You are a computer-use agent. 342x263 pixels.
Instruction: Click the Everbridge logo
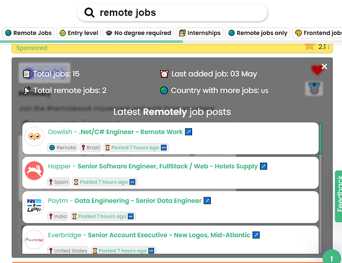coord(34,240)
